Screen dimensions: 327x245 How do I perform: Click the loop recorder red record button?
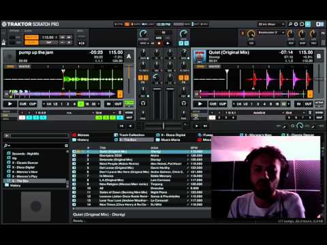point(159,43)
